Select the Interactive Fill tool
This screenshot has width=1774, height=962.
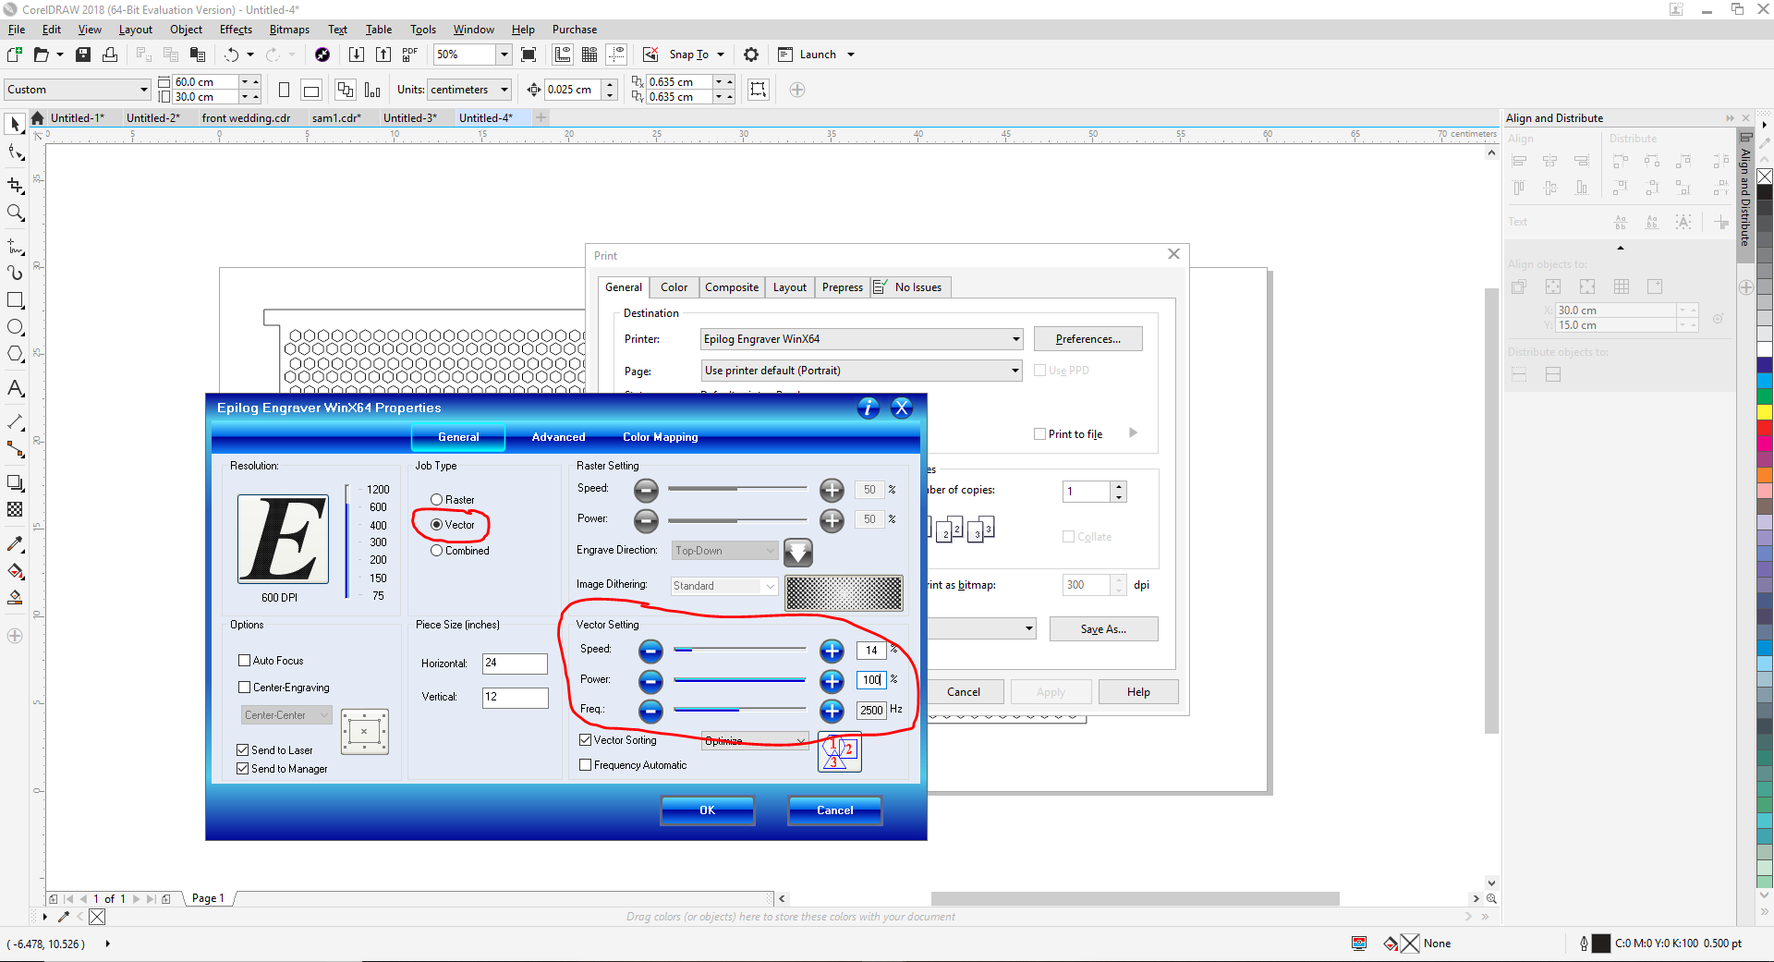(x=15, y=571)
